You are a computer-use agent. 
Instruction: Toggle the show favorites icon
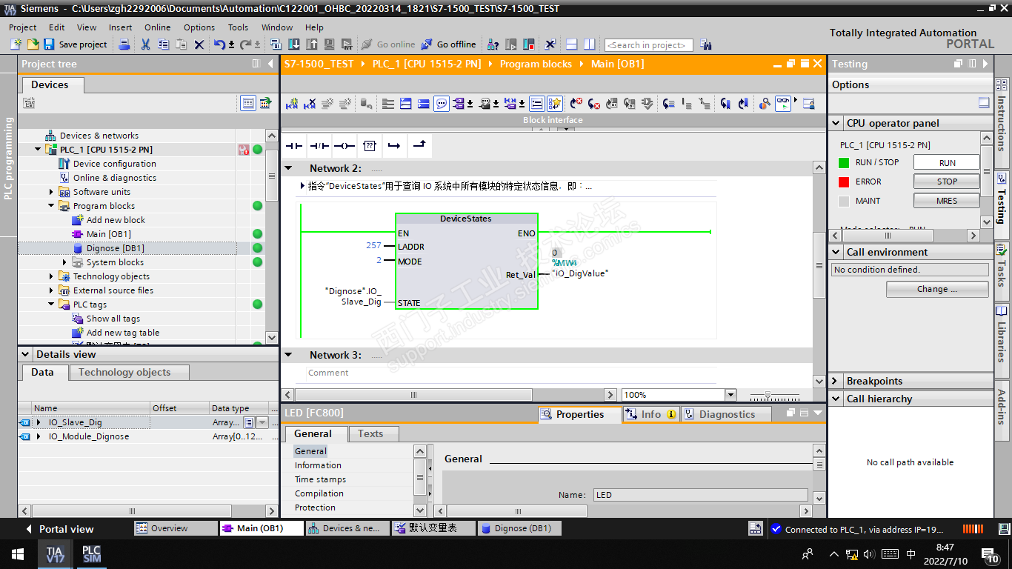(555, 104)
